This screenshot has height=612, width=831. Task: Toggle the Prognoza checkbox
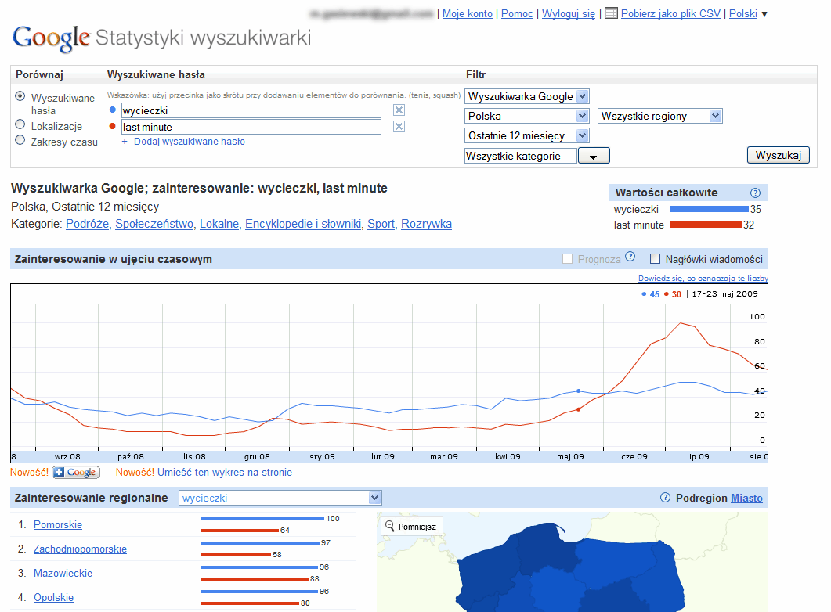point(567,259)
